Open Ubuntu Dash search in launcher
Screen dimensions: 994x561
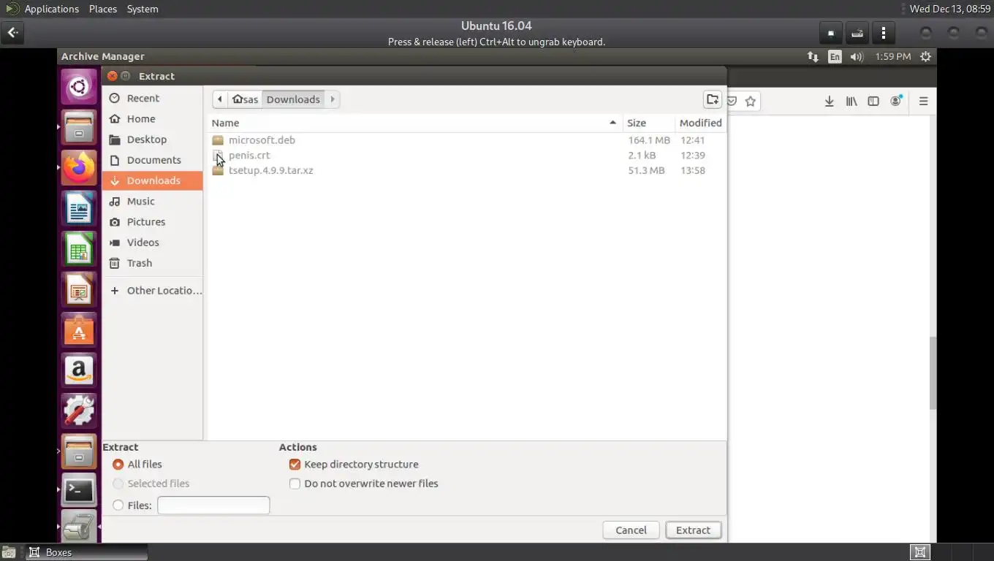tap(79, 88)
